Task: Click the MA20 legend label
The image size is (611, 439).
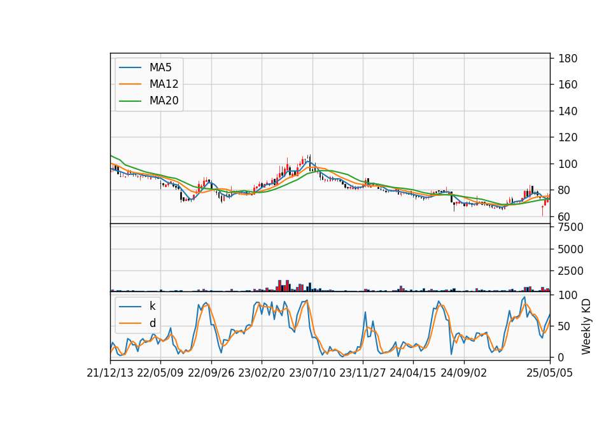Action: tap(164, 101)
